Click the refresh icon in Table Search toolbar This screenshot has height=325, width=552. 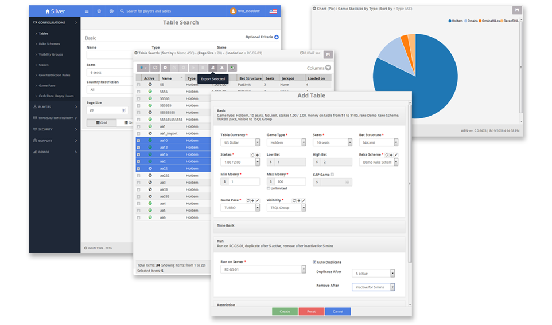point(155,68)
